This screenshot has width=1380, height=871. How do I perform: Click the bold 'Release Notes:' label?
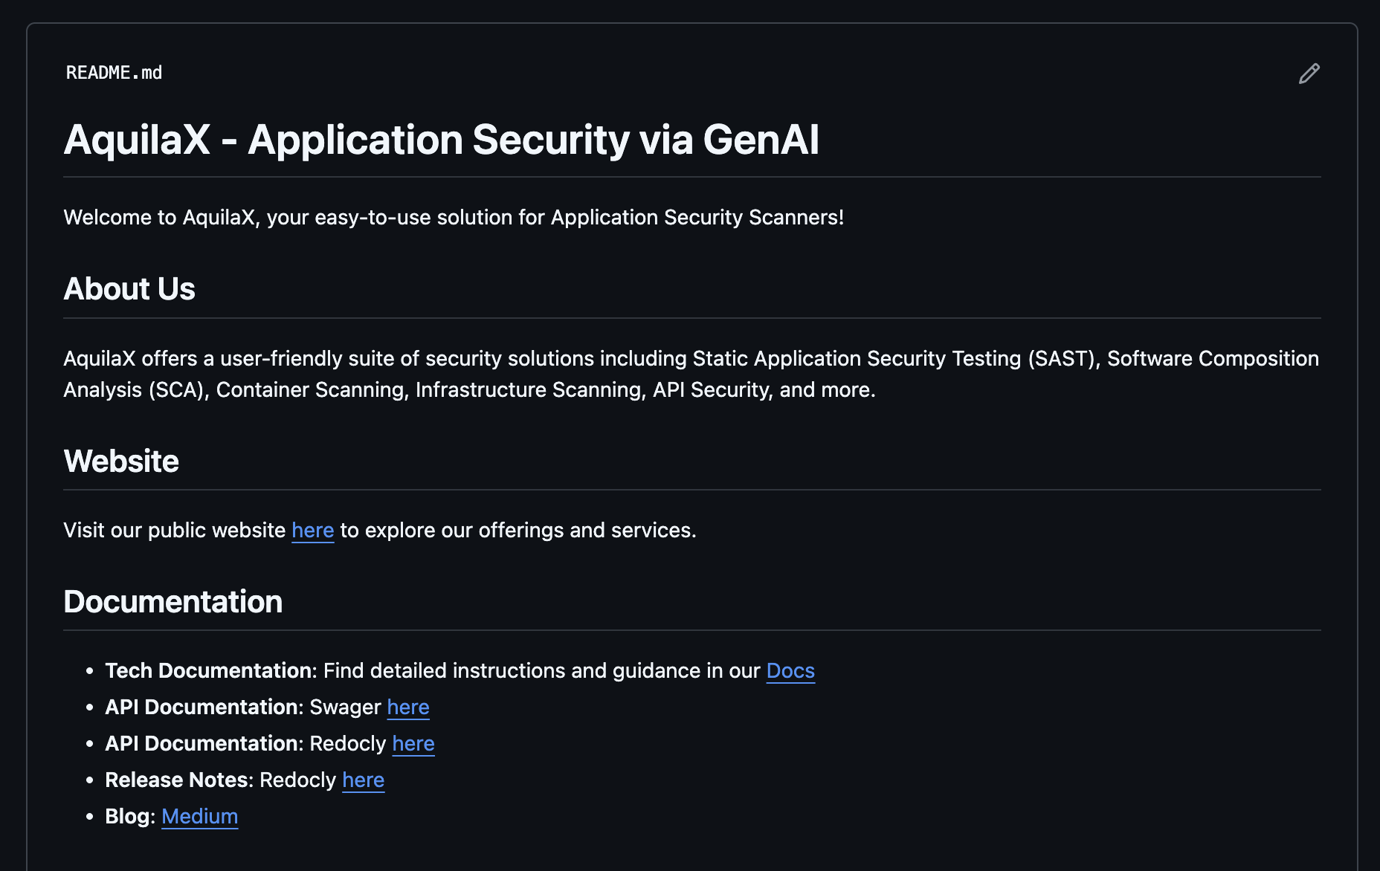(x=179, y=780)
